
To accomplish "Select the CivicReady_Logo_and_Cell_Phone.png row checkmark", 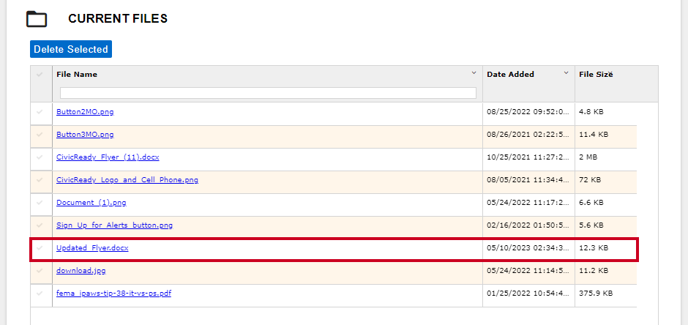I will point(40,180).
